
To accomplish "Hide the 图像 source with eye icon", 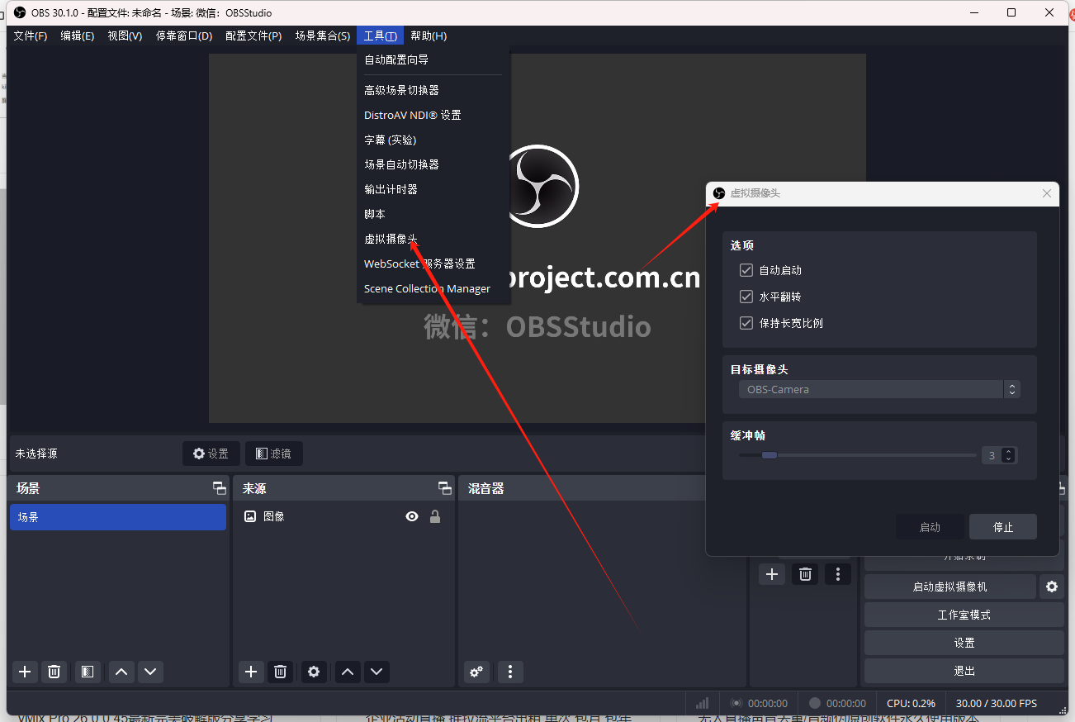I will (x=412, y=516).
